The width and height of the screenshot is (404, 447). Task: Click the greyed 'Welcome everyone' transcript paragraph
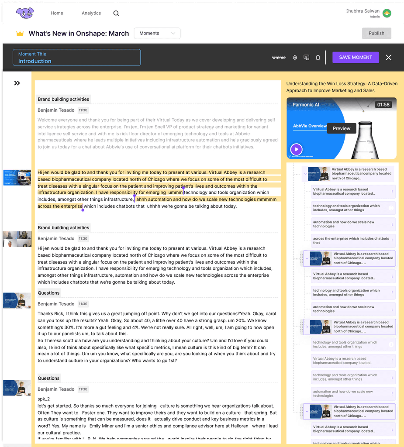pyautogui.click(x=158, y=133)
